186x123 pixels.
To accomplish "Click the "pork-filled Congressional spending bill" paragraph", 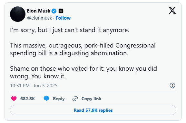I will (x=83, y=49).
